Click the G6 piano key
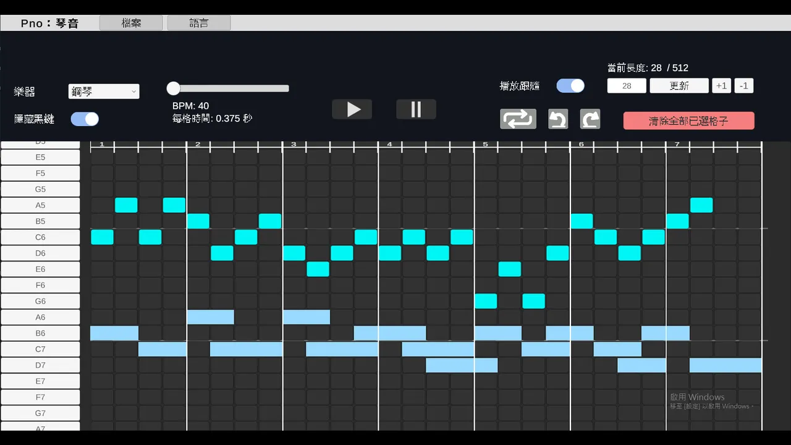Screen dimensions: 791x445 [x=40, y=301]
